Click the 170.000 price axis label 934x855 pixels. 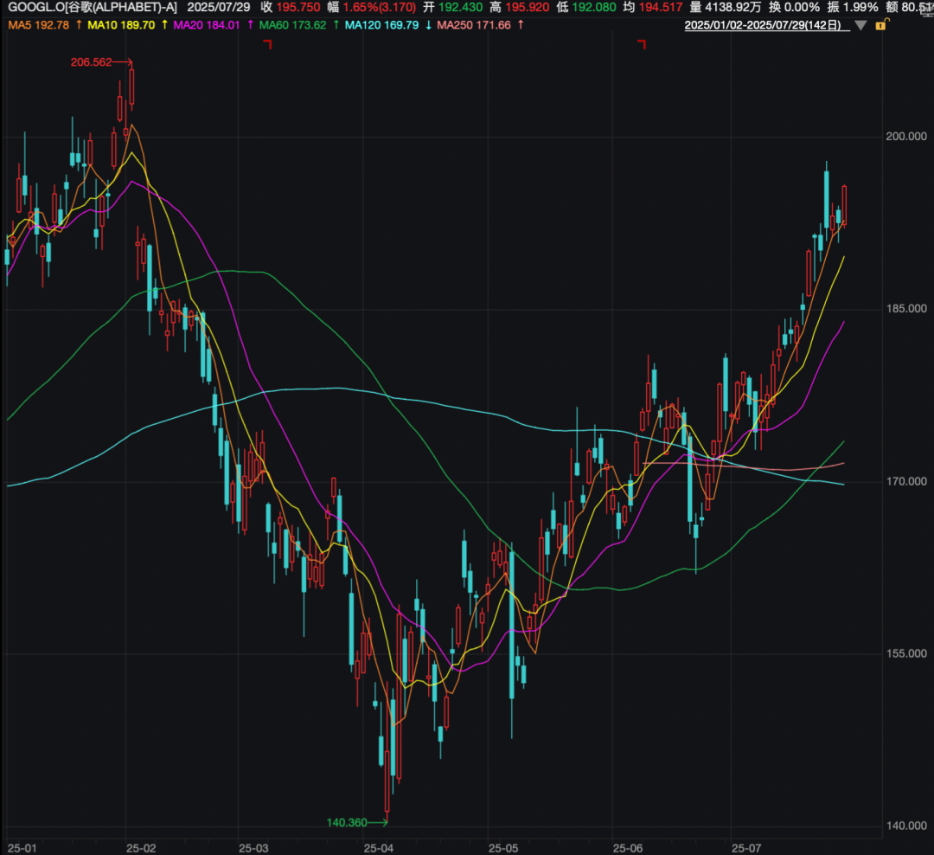pos(906,481)
